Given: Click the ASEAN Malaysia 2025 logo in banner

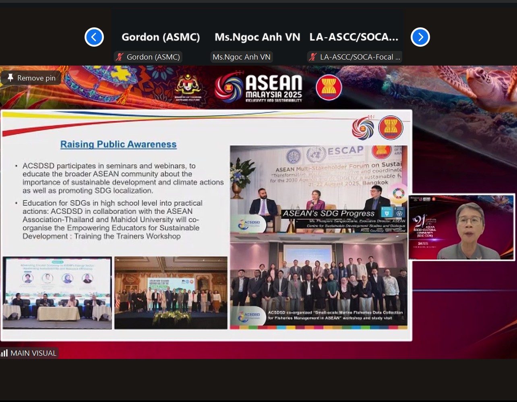Looking at the screenshot, I should coord(258,87).
